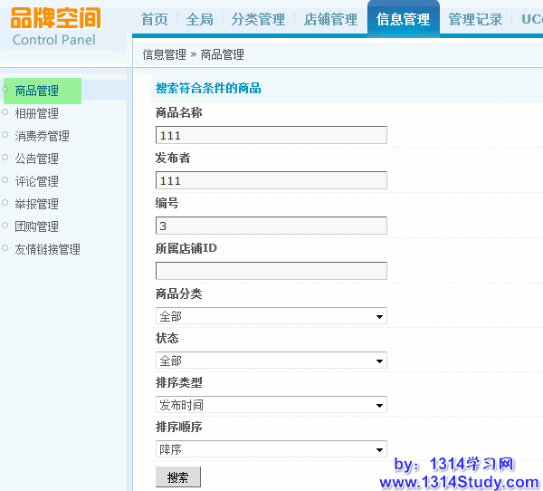Viewport: 543px width, 491px height.
Task: Select 团购管理 in the sidebar
Action: pyautogui.click(x=37, y=226)
